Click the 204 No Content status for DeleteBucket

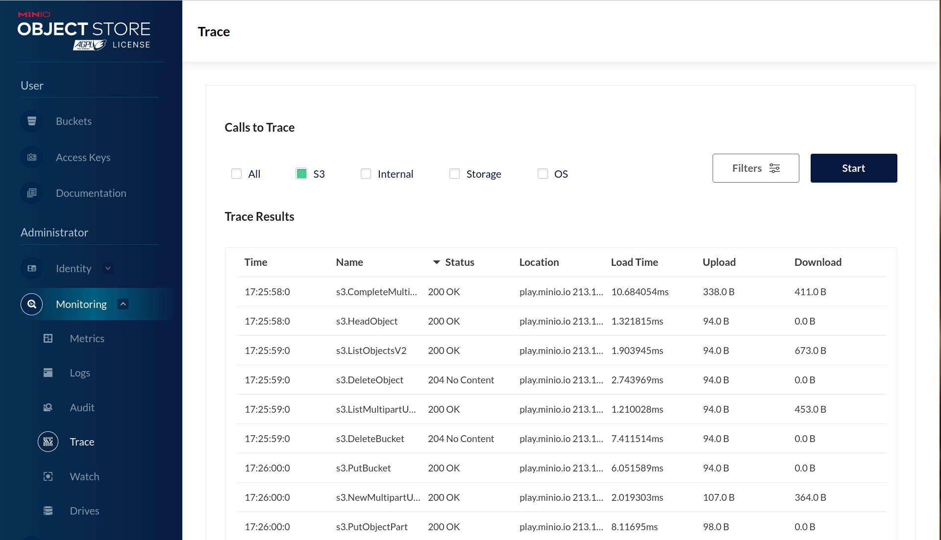[x=461, y=439]
